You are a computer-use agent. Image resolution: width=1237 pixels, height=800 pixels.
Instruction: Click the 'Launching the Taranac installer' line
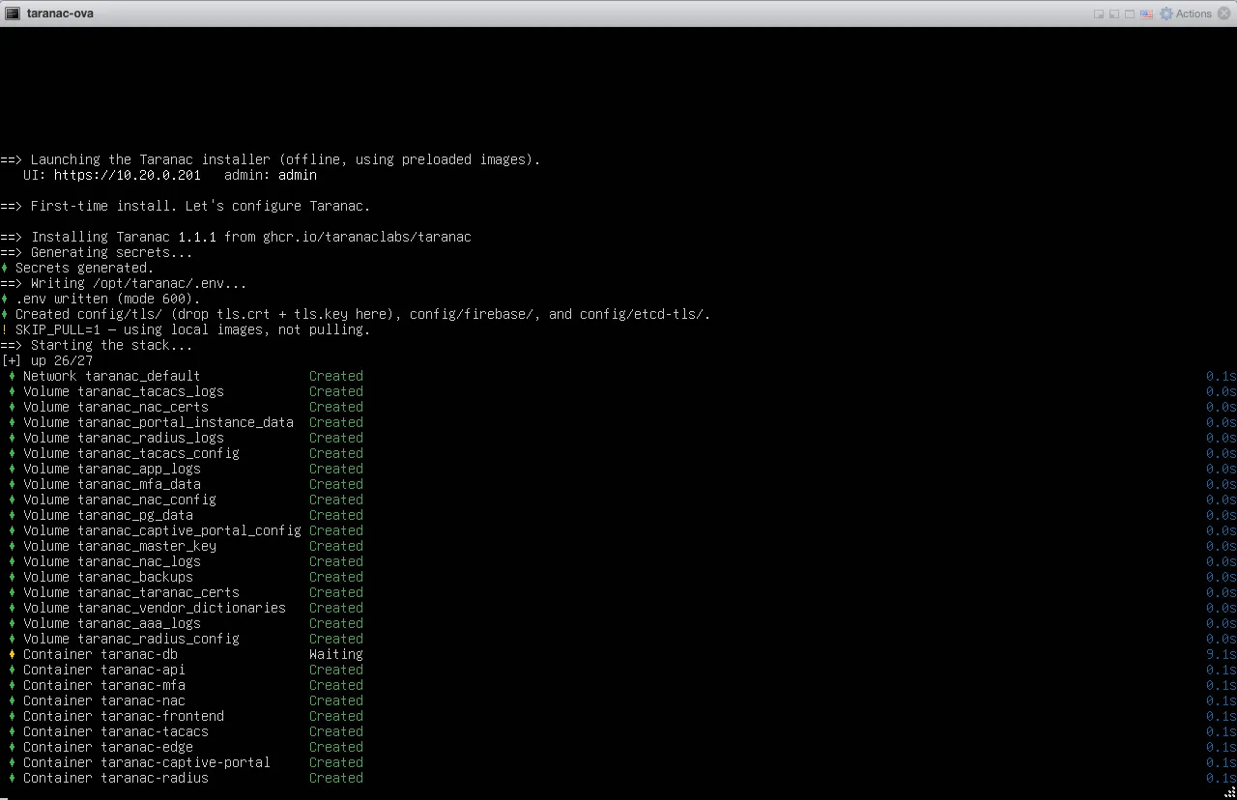click(271, 159)
